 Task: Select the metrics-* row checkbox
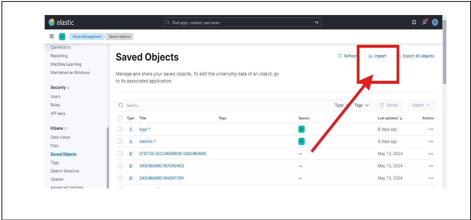(120, 142)
